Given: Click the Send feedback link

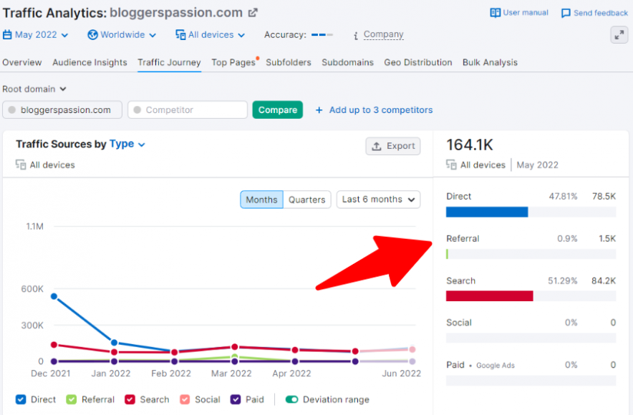Looking at the screenshot, I should tap(594, 14).
